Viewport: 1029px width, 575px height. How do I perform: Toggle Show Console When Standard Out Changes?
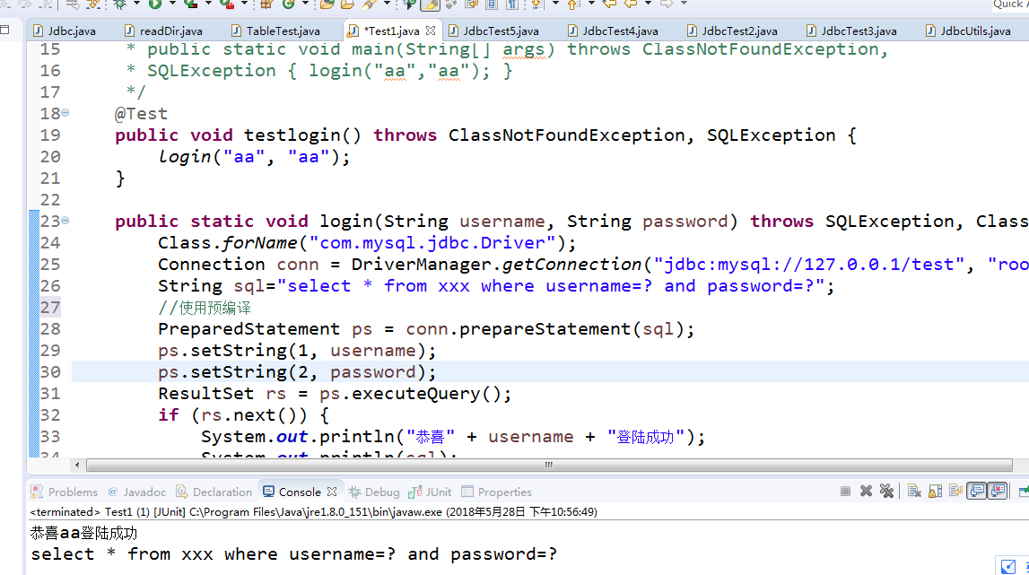click(x=977, y=491)
